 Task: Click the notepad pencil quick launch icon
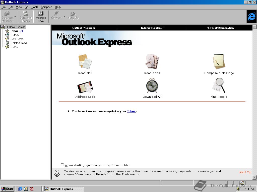click(26, 189)
